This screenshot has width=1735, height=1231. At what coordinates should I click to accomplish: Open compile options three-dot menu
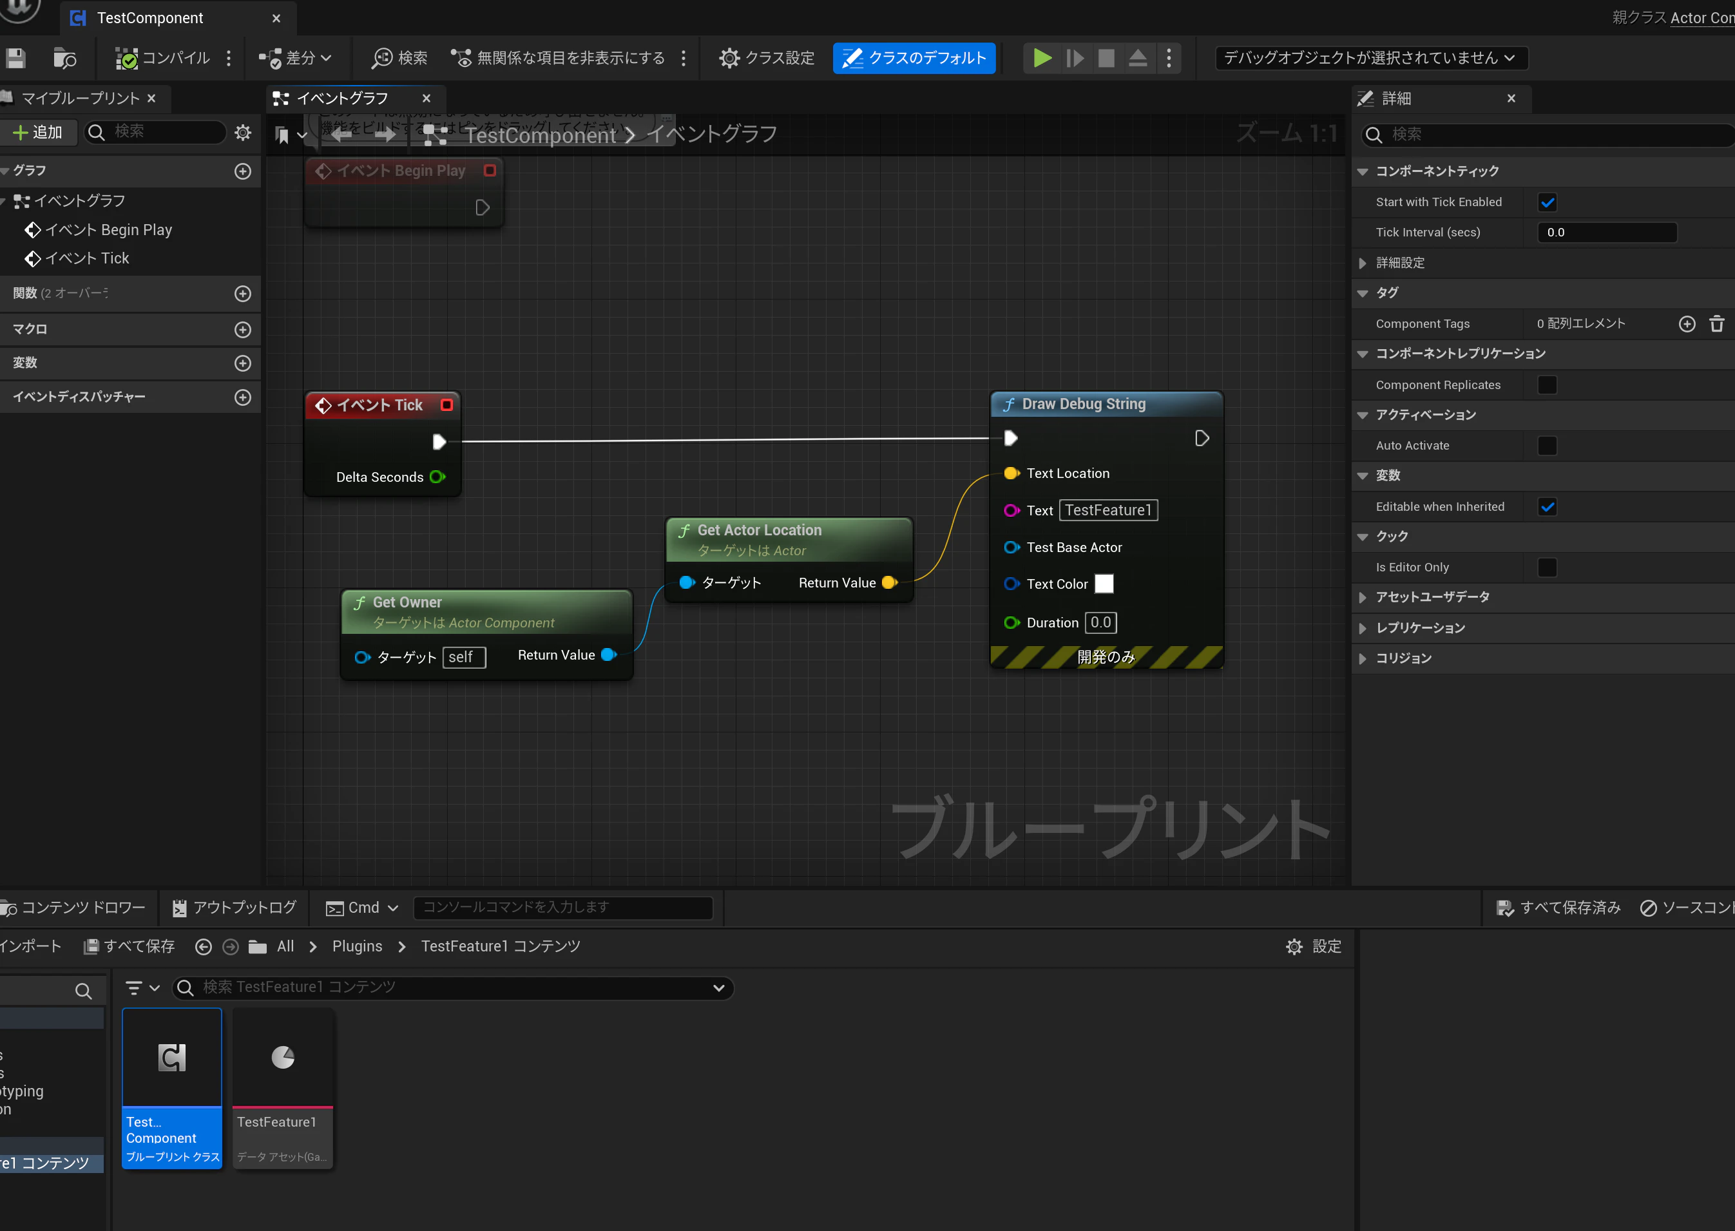(x=229, y=57)
